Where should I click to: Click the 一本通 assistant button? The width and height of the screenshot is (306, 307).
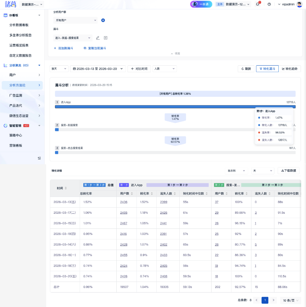201,4
